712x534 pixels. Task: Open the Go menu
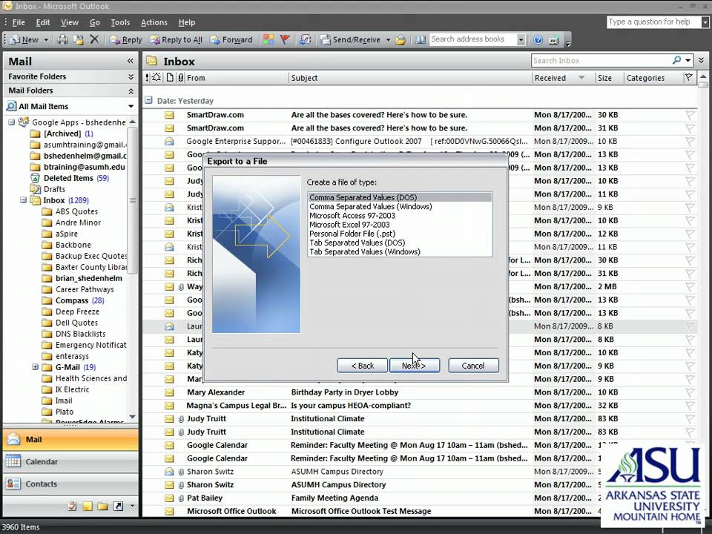pos(94,22)
